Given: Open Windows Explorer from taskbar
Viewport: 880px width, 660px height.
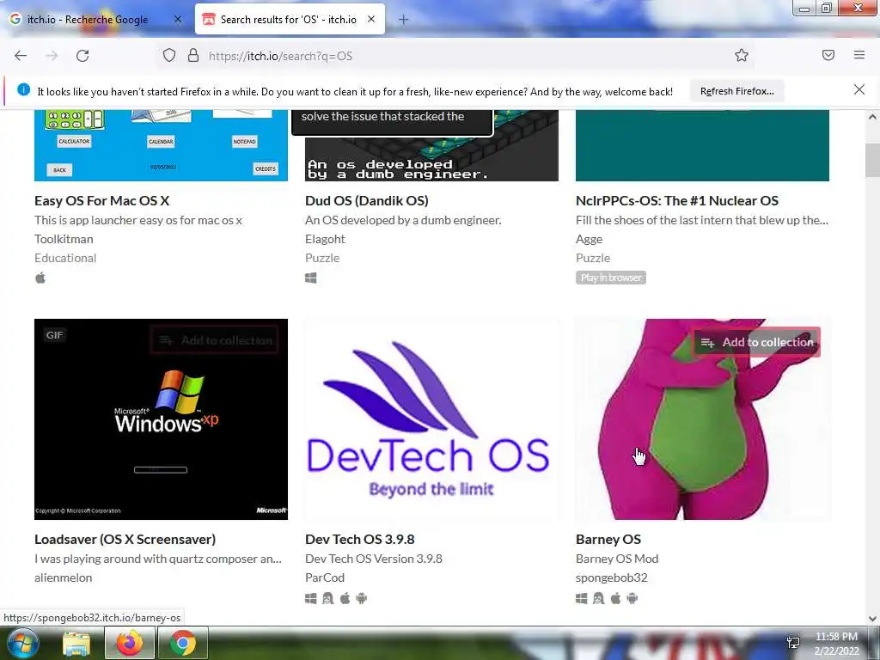Looking at the screenshot, I should (x=76, y=643).
